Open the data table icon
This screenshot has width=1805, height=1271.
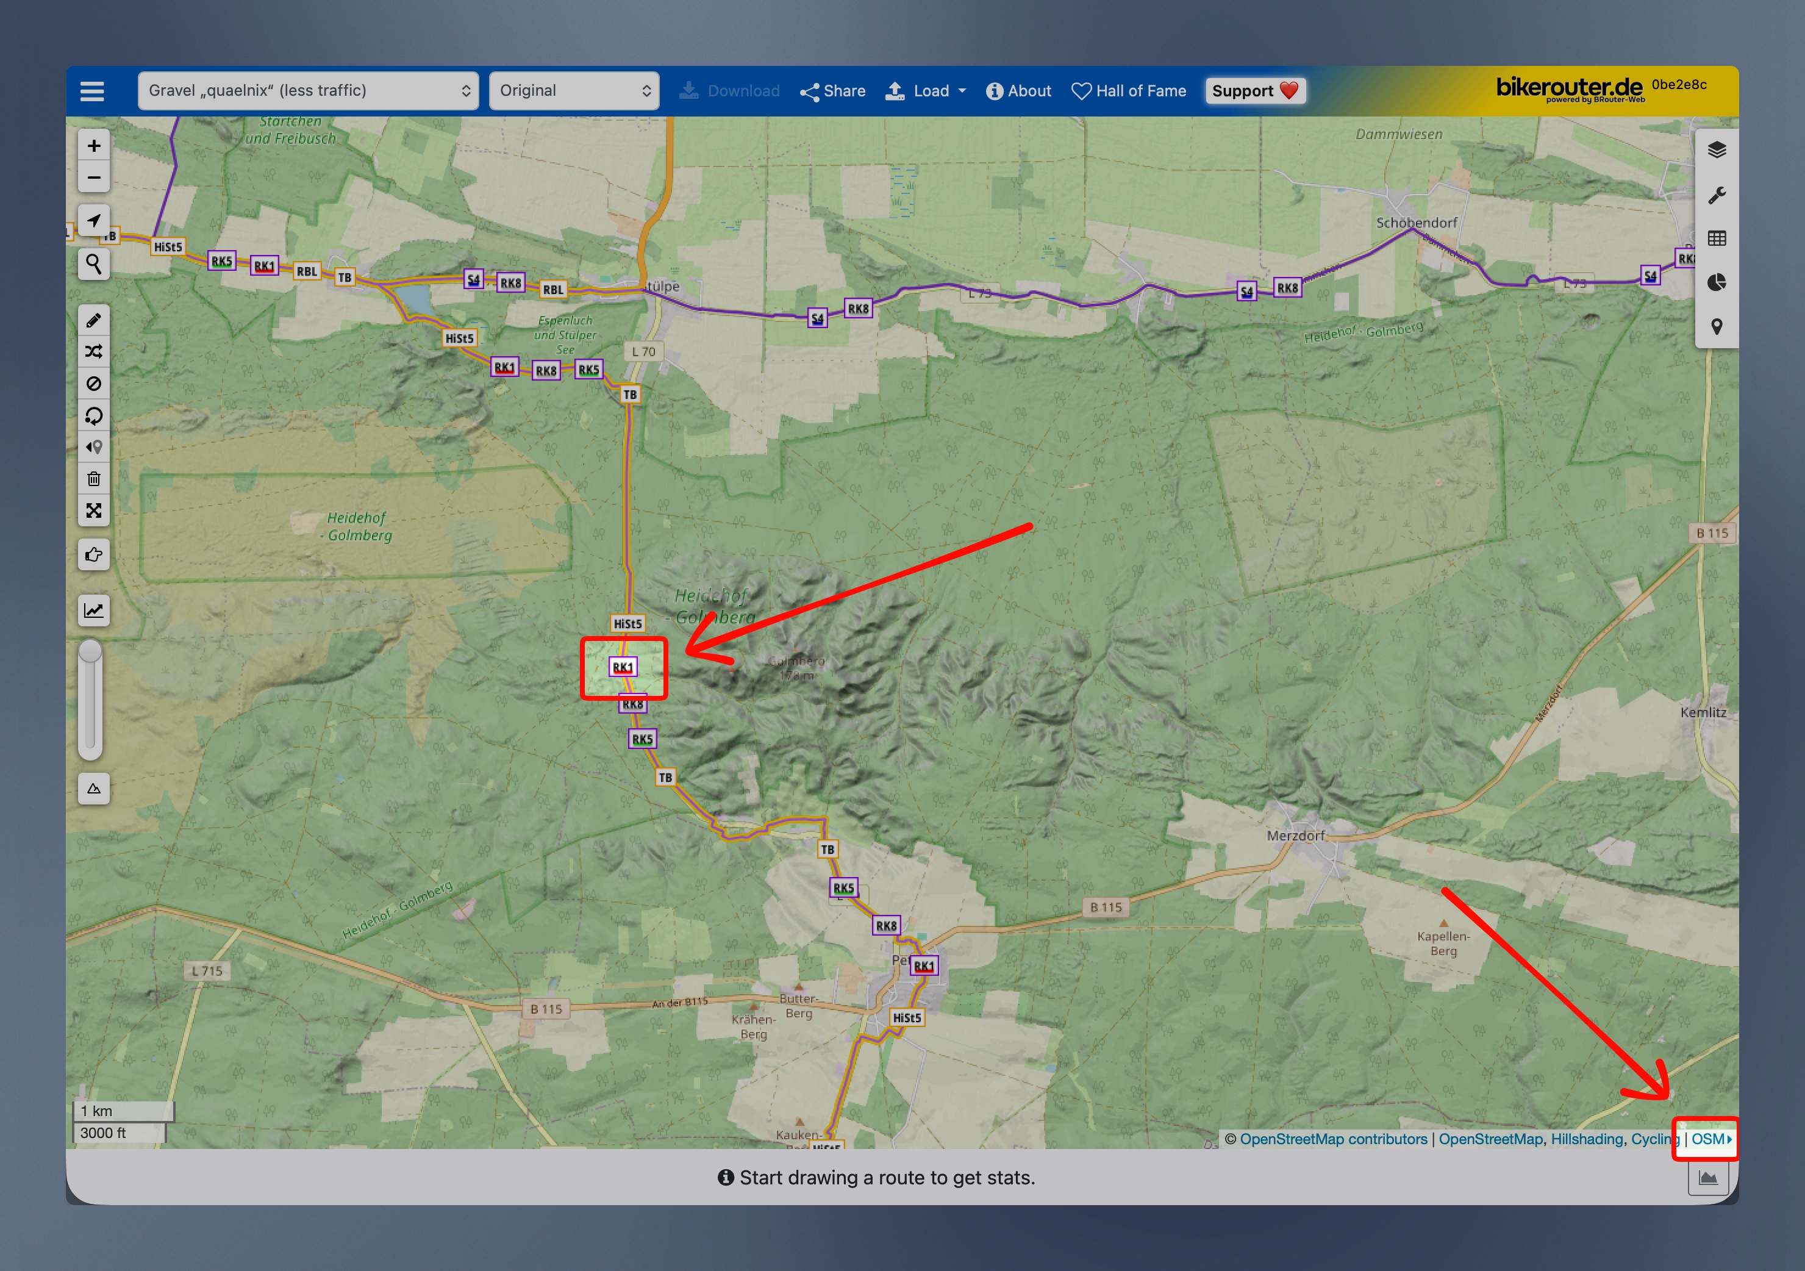point(1716,238)
